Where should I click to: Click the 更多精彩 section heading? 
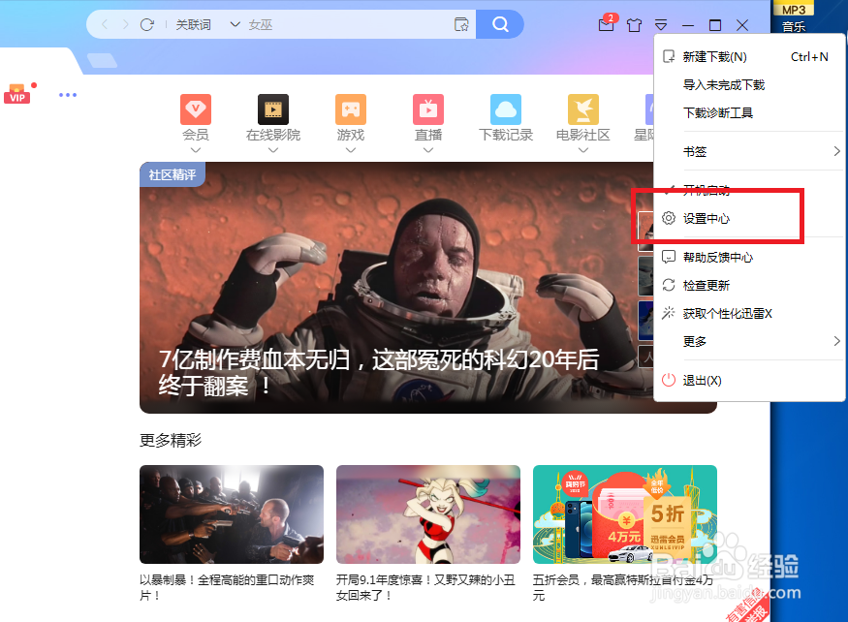coord(171,440)
